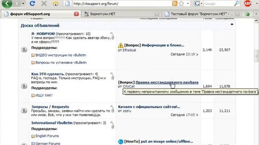Open a new tab with the green plus icon
This screenshot has width=259, height=145.
click(247, 14)
